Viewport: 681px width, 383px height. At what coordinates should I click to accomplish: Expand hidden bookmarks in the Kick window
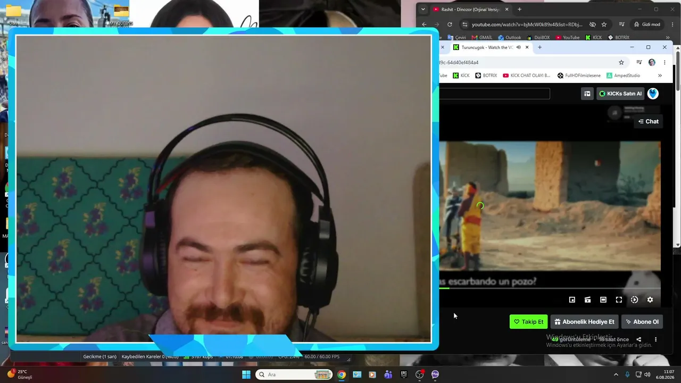(x=660, y=76)
